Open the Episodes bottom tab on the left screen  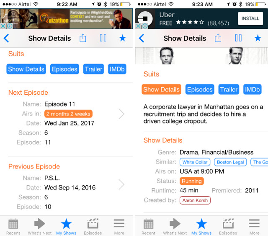point(93,227)
